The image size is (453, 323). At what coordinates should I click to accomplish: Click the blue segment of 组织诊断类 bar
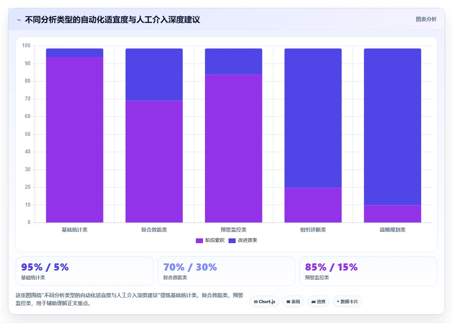click(313, 118)
